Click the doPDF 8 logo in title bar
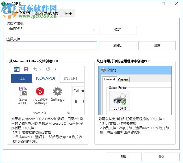Viewport: 183px width, 163px height. point(3,4)
